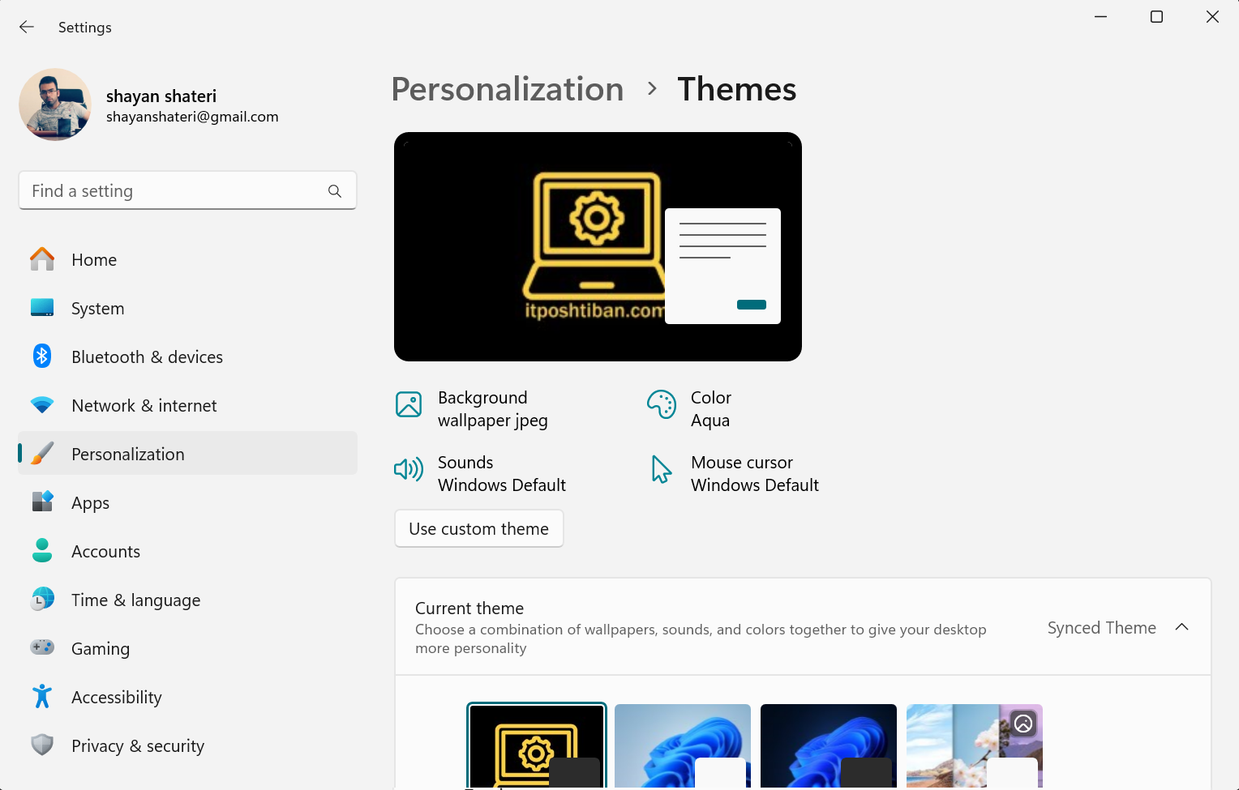The height and width of the screenshot is (790, 1239).
Task: Select the itposhtiban laptop theme thumbnail
Action: pyautogui.click(x=537, y=745)
